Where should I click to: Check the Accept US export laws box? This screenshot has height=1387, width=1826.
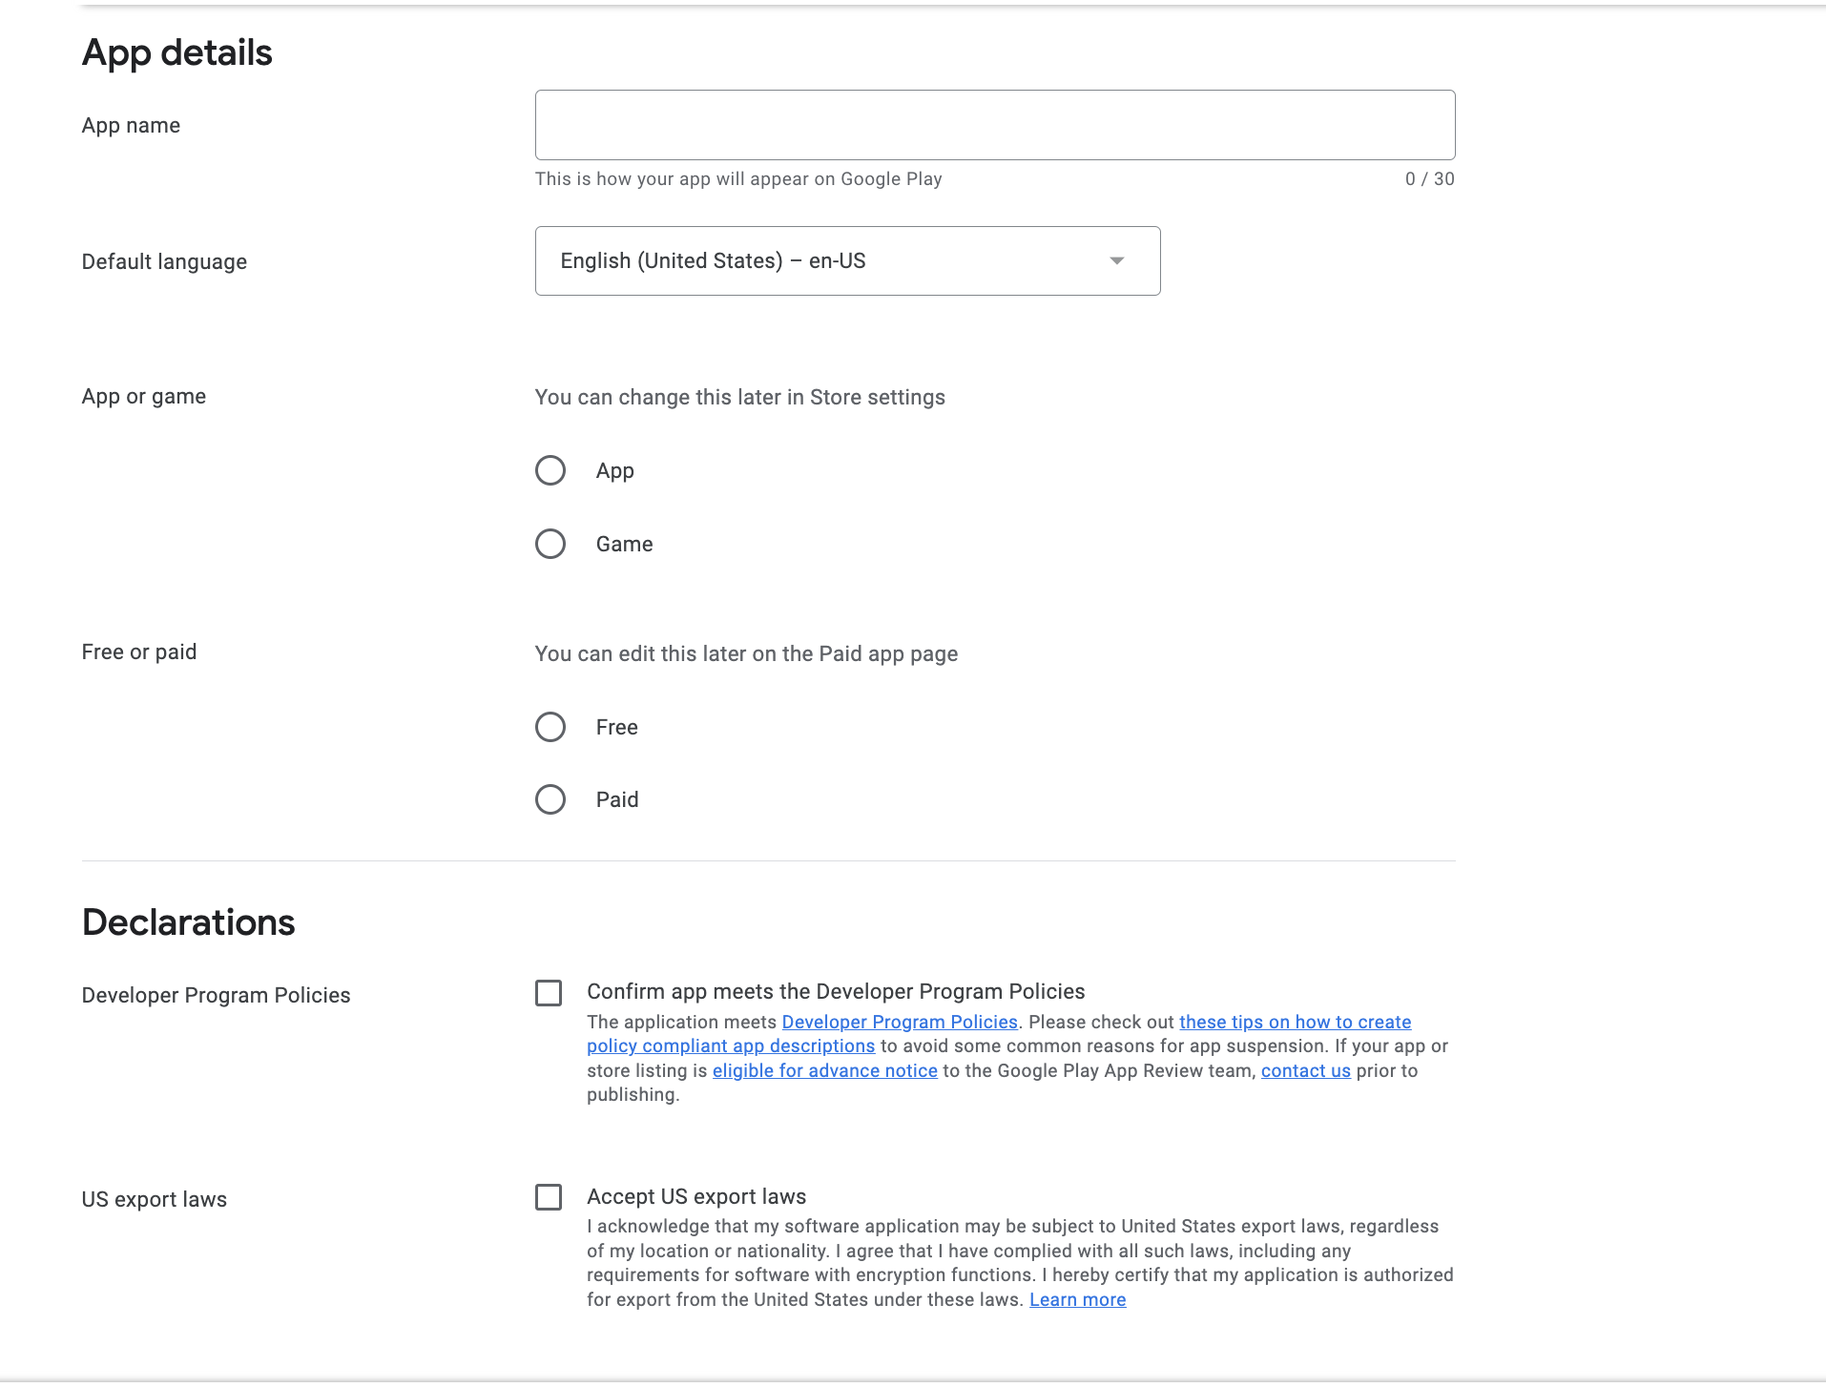click(x=549, y=1196)
